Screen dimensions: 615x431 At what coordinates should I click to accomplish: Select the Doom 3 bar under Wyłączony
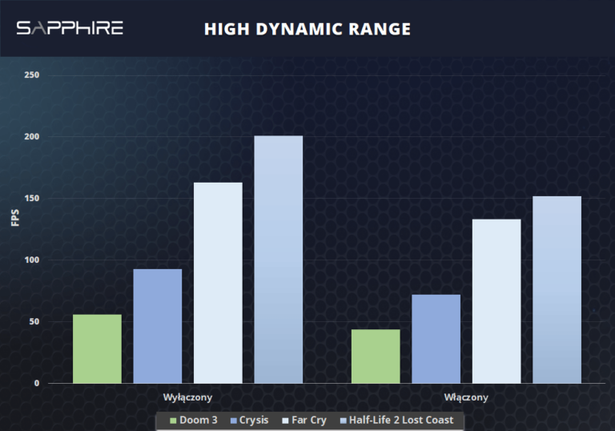tap(97, 348)
